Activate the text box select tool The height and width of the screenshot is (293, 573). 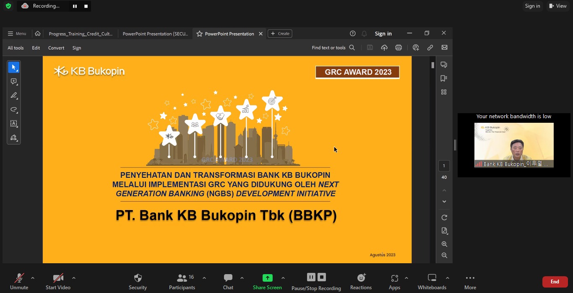13,124
